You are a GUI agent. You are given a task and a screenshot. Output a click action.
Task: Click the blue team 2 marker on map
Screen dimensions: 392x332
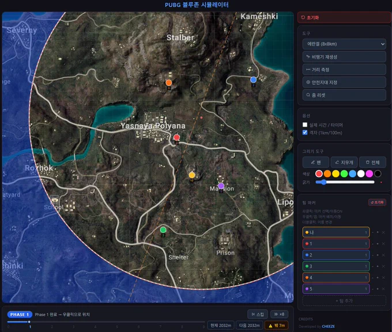point(253,79)
